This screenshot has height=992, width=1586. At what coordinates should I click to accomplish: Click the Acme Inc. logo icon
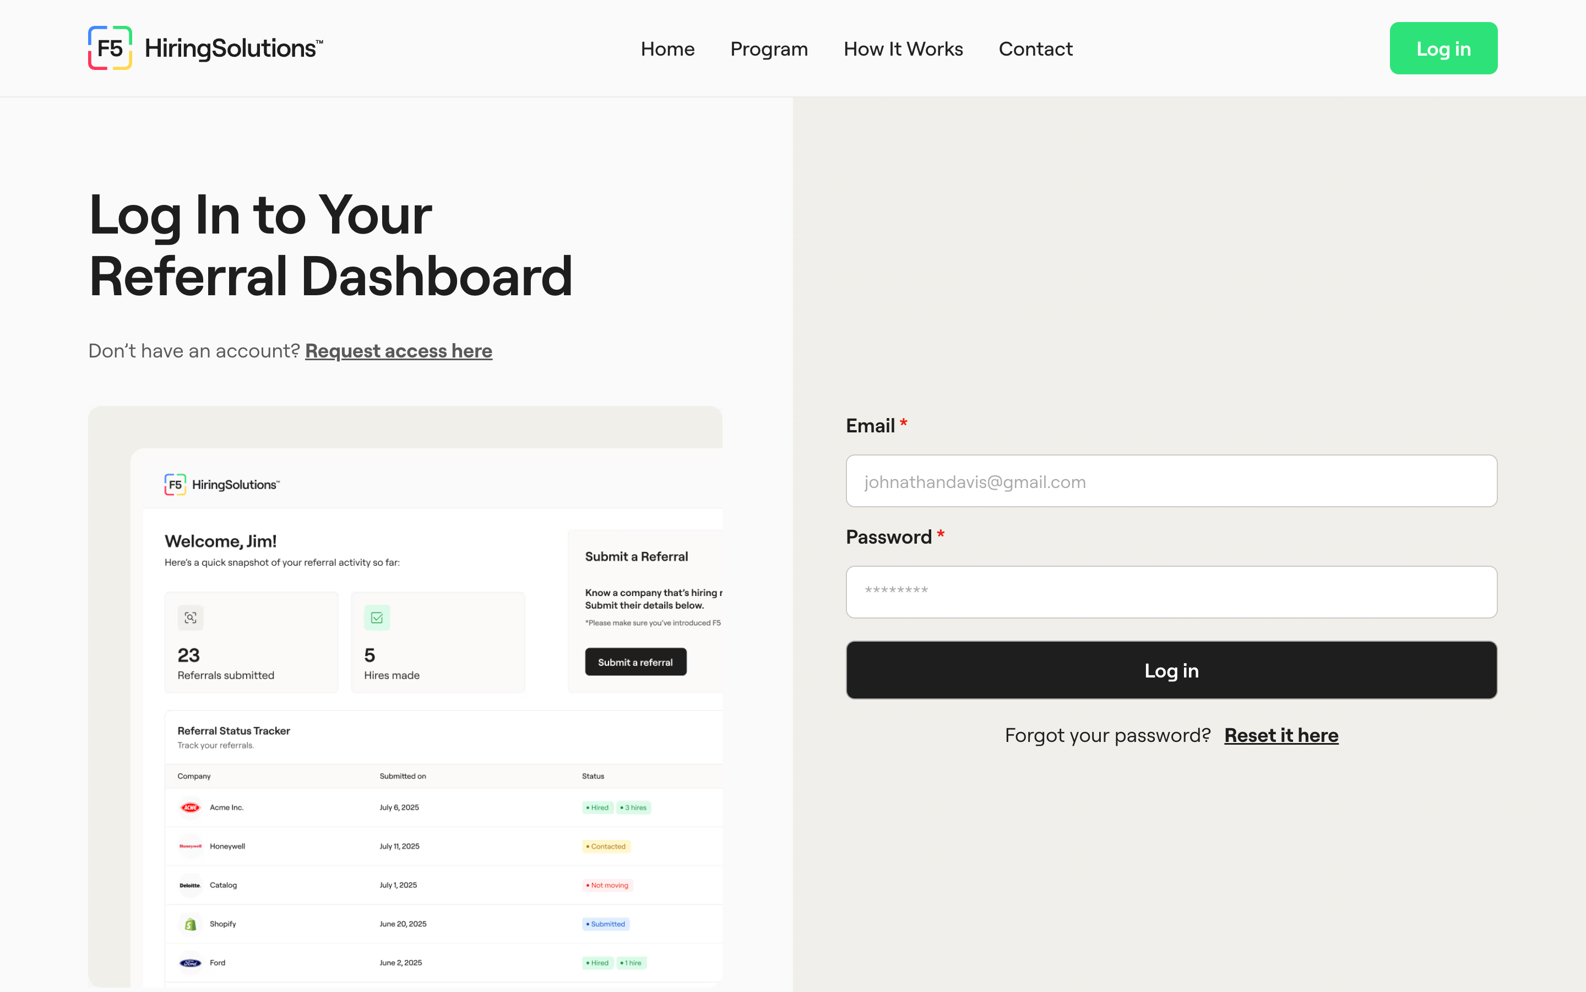190,807
